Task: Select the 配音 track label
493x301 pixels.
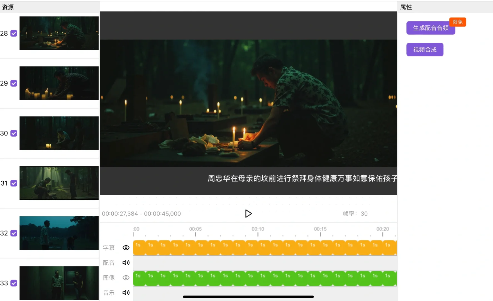Action: (x=109, y=263)
